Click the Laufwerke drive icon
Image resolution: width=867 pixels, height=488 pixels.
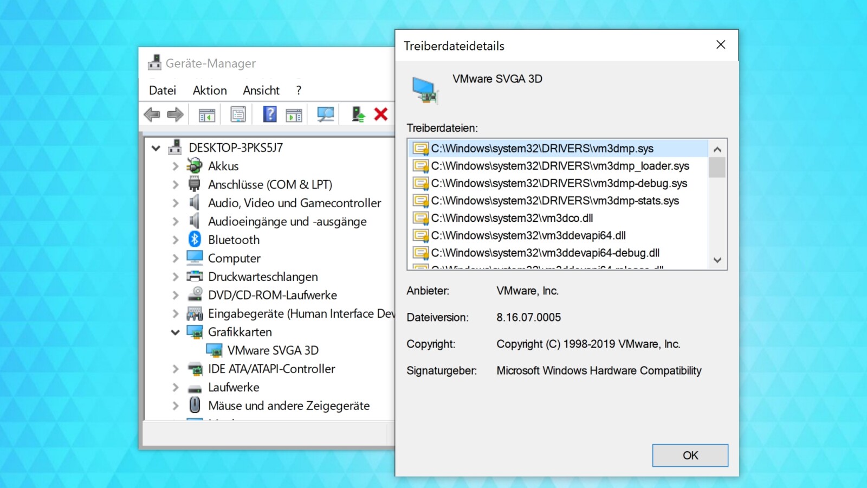pyautogui.click(x=195, y=388)
